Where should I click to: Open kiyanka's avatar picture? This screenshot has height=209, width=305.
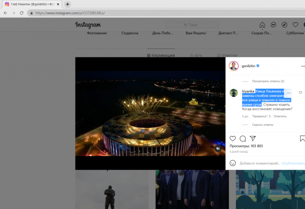[x=234, y=93]
